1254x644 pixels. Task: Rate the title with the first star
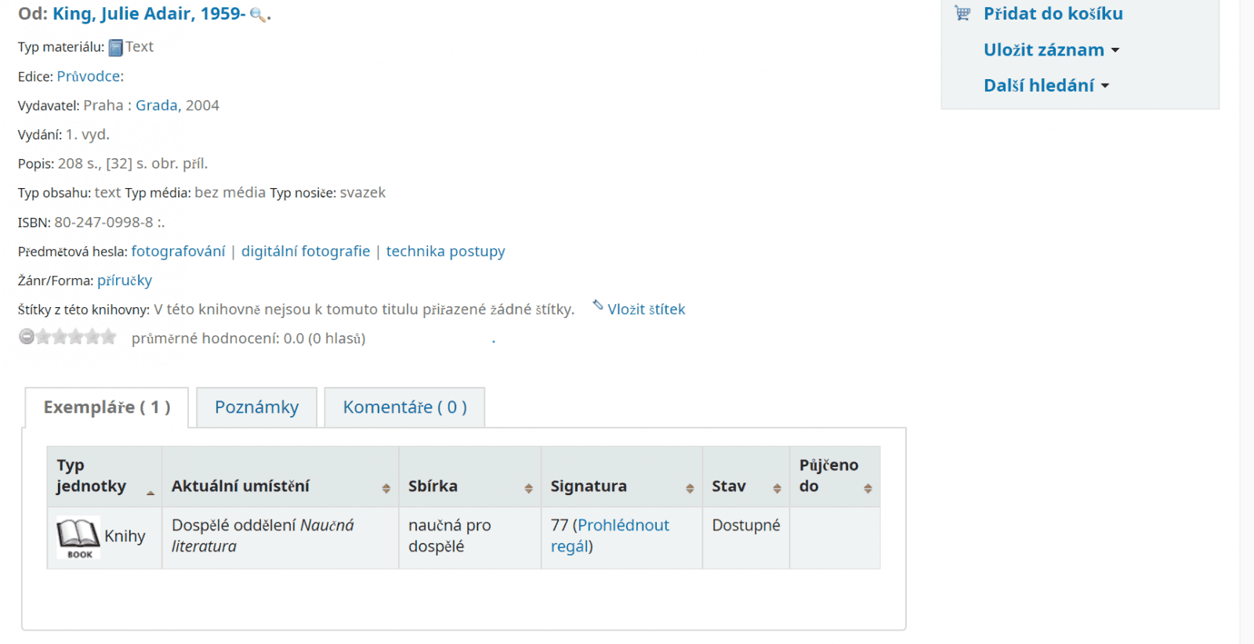43,337
